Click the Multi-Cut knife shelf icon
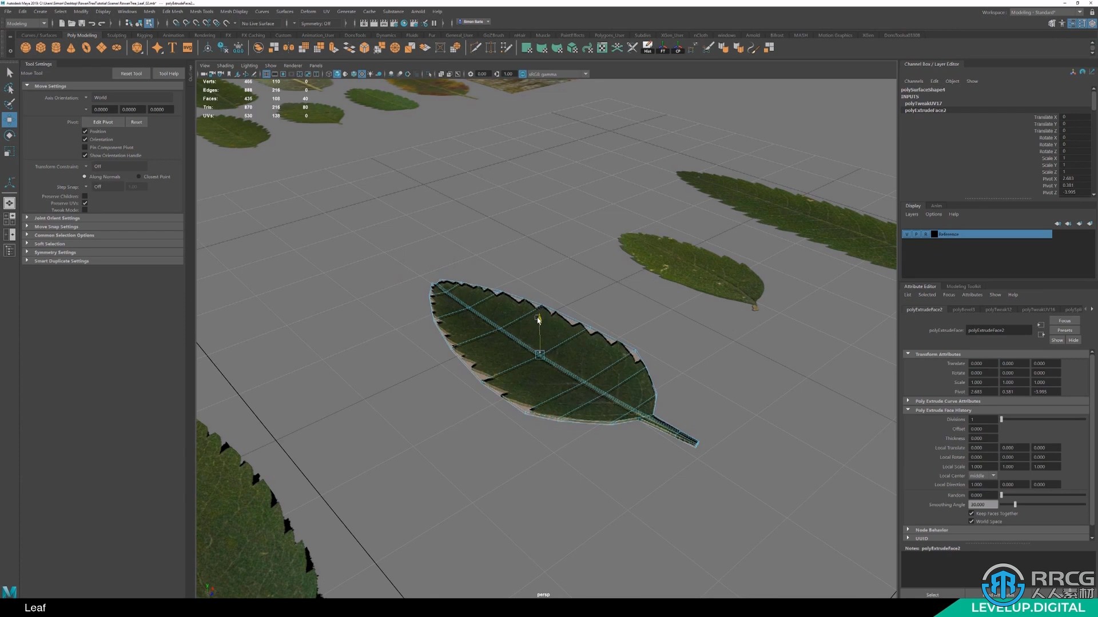The image size is (1098, 617). [x=475, y=48]
